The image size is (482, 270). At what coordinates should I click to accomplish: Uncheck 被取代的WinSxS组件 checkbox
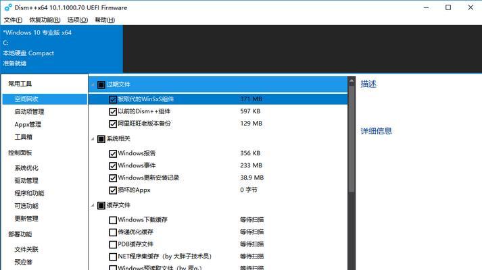[x=113, y=99]
